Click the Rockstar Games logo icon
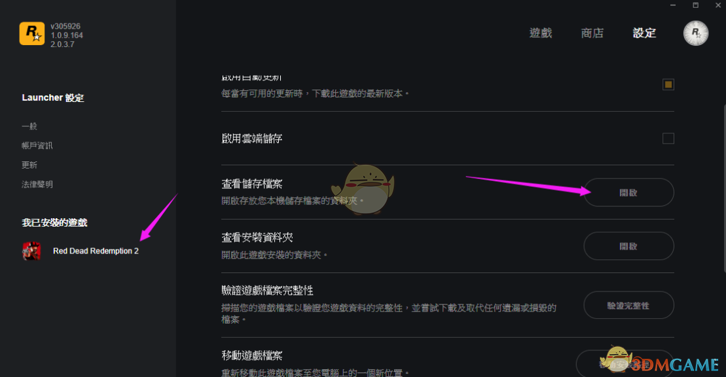 coord(32,34)
